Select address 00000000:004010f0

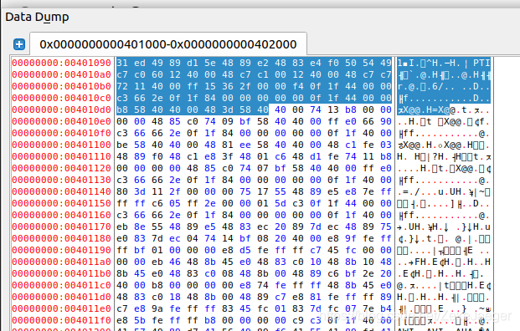(62, 133)
